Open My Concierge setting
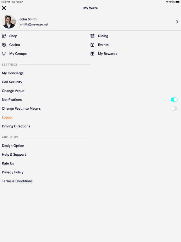This screenshot has height=242, width=181. coord(13,73)
